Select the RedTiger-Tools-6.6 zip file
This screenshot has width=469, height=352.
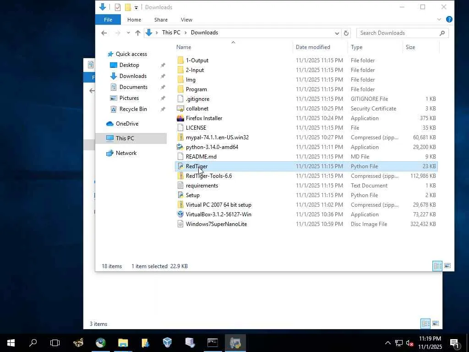tap(209, 176)
